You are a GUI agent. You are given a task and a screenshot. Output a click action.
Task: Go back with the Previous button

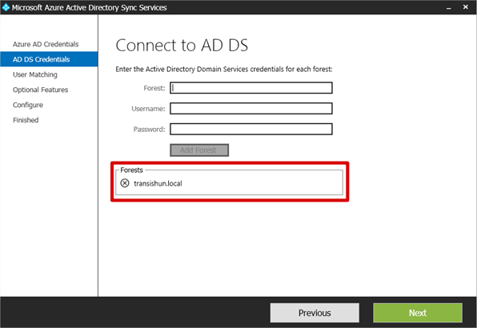coord(315,313)
